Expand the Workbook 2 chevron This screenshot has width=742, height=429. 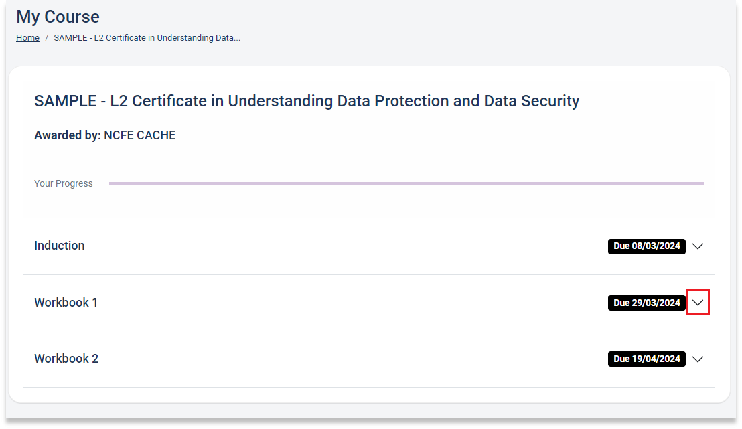tap(698, 359)
